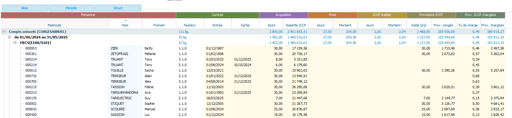The height and width of the screenshot is (118, 512).
Task: Click the Struct grouping button
Action: point(118,8)
